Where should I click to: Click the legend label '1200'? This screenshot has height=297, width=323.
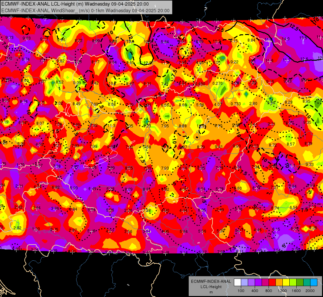(x=282, y=291)
